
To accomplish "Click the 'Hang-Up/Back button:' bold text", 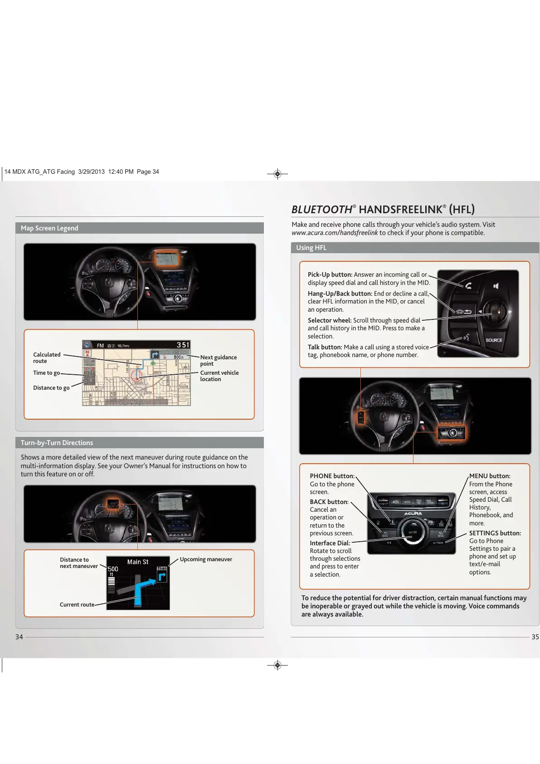I will (x=340, y=294).
